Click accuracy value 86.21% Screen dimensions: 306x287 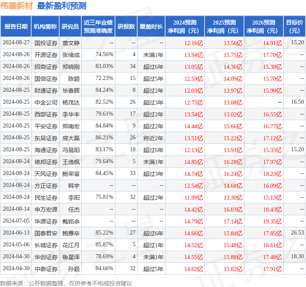tap(104, 138)
